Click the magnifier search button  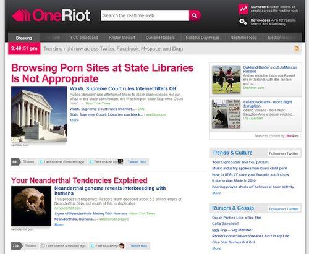pyautogui.click(x=195, y=15)
